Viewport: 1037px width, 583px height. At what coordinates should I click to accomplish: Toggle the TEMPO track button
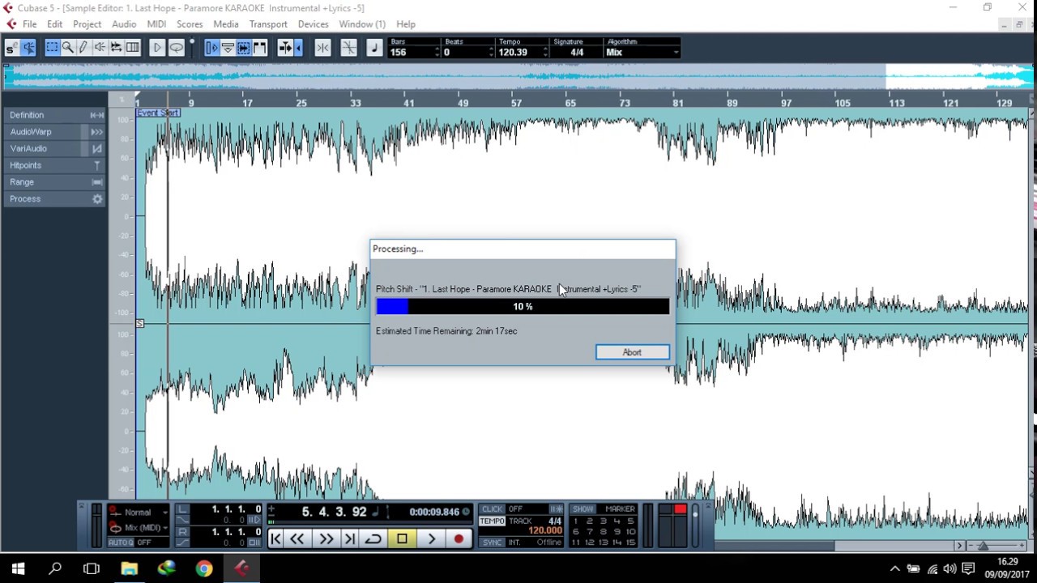[x=493, y=521]
